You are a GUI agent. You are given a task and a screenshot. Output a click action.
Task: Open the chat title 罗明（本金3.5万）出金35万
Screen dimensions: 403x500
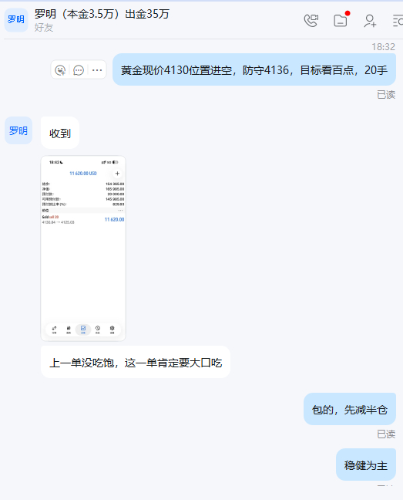102,14
